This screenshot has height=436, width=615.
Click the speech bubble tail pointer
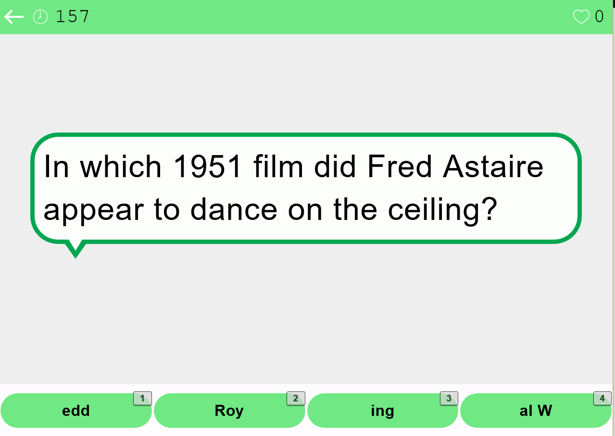pyautogui.click(x=75, y=249)
